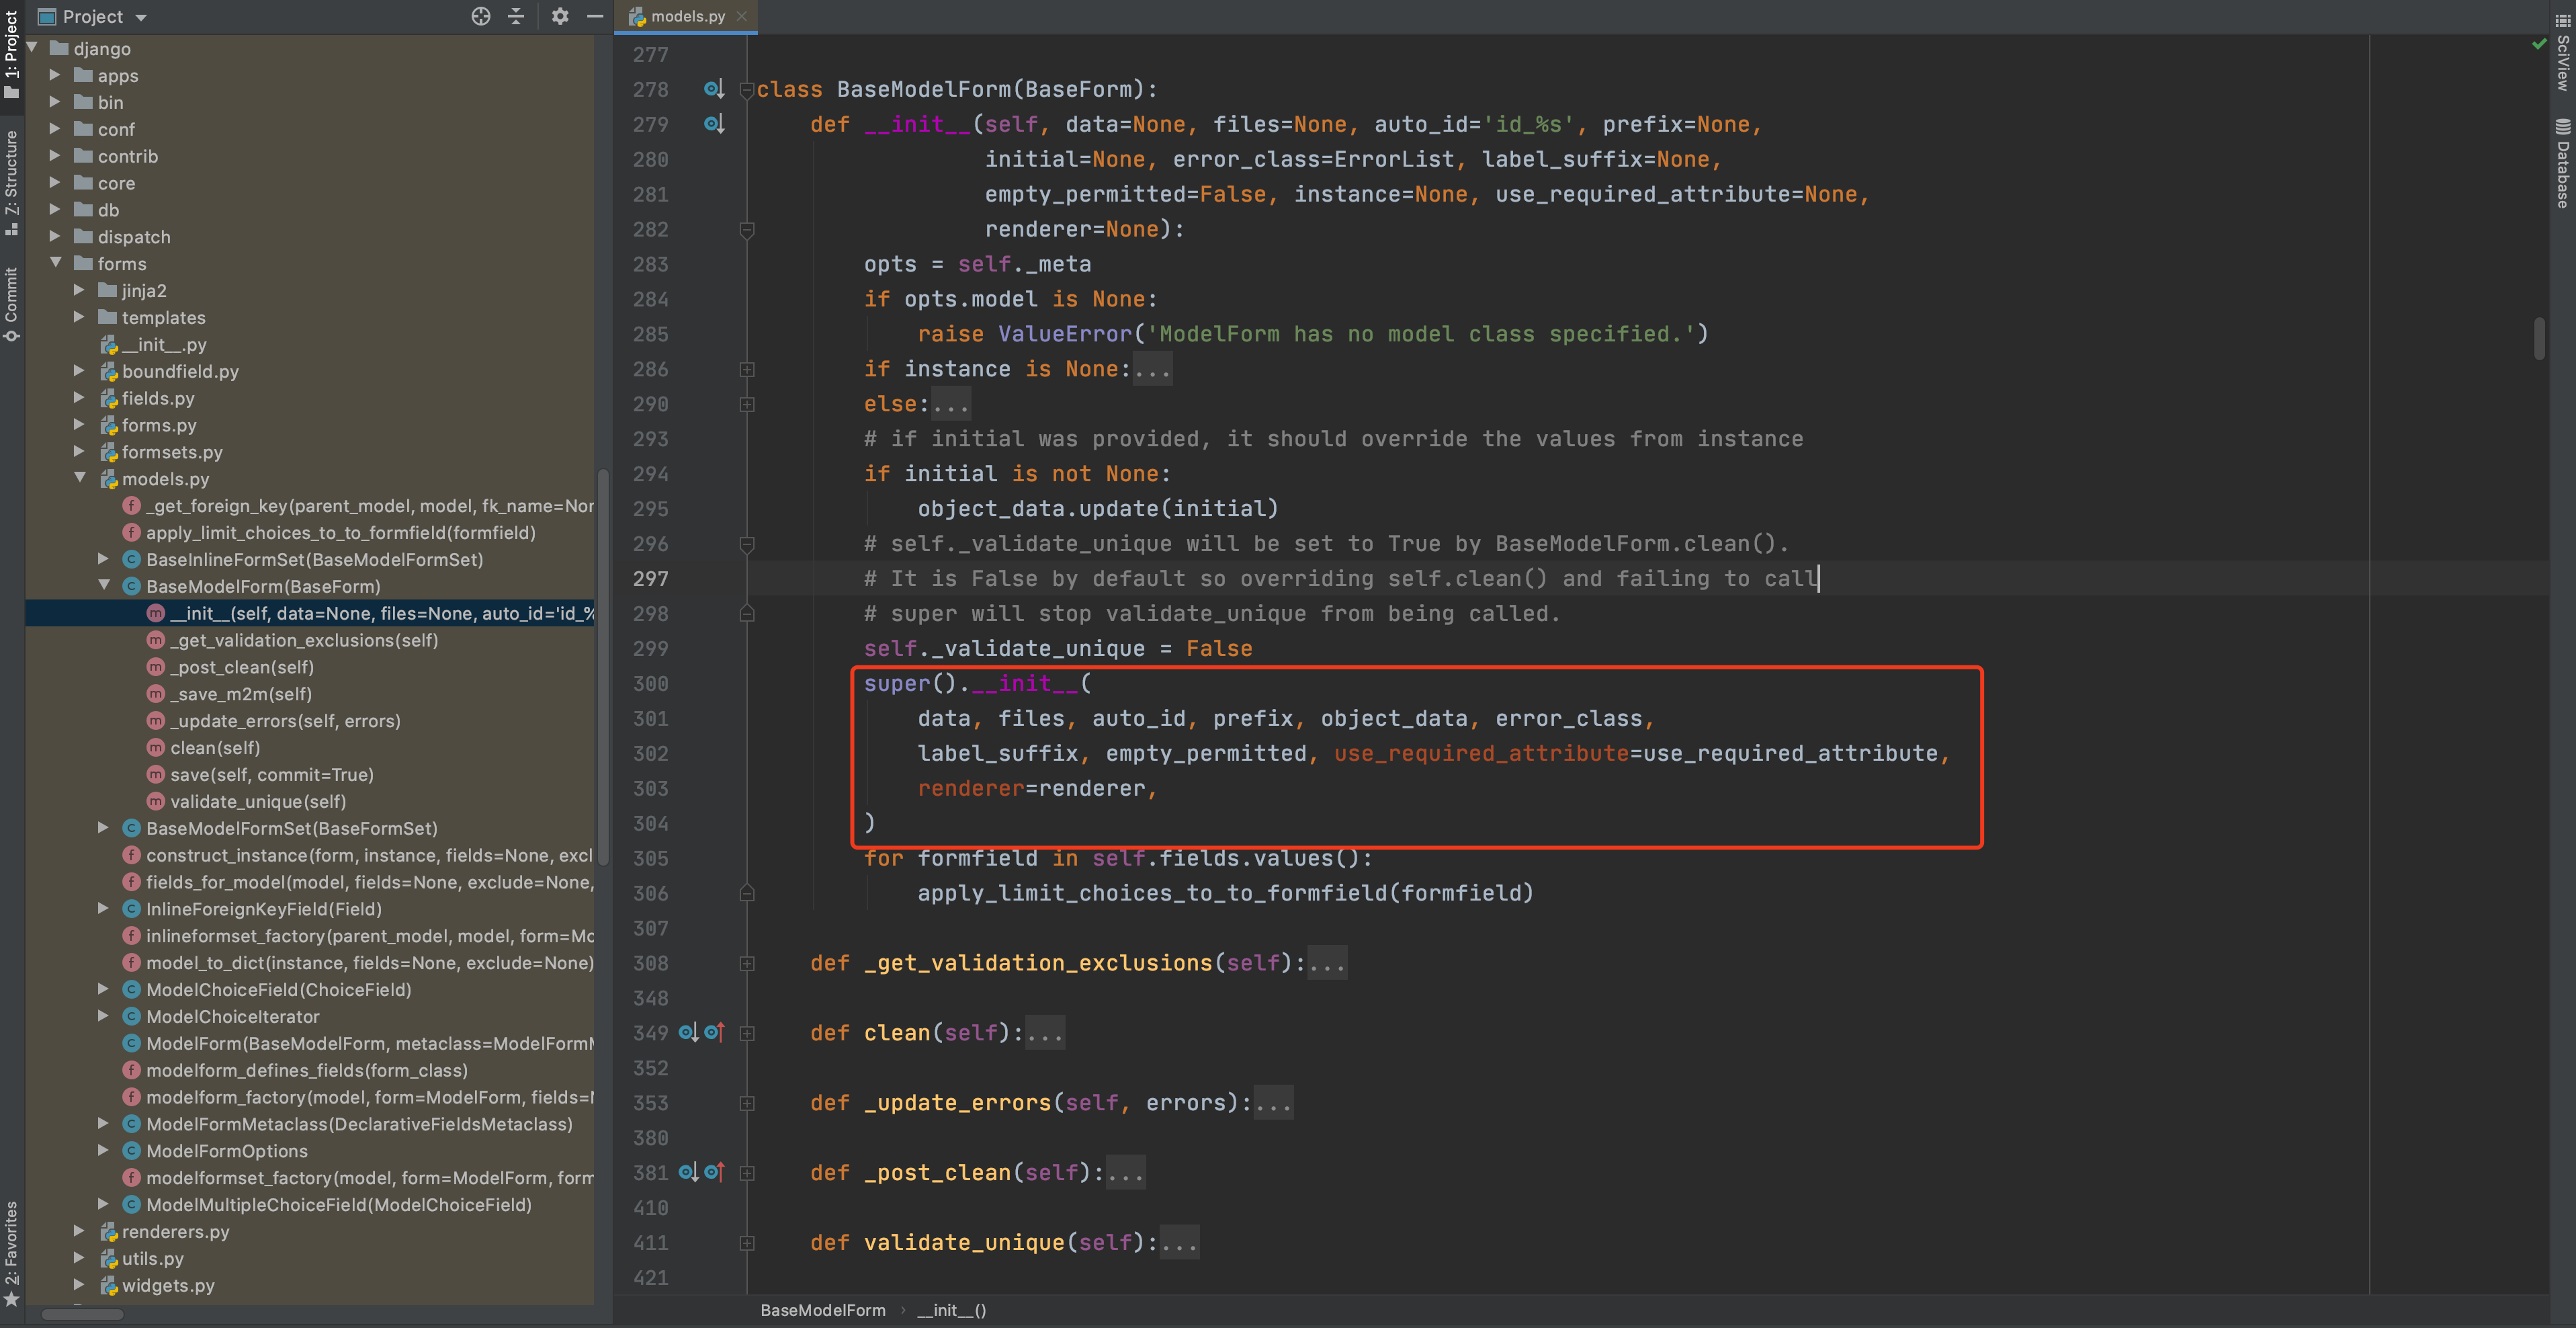2576x1328 pixels.
Task: Click the collapse all icon in Project panel
Action: (x=516, y=16)
